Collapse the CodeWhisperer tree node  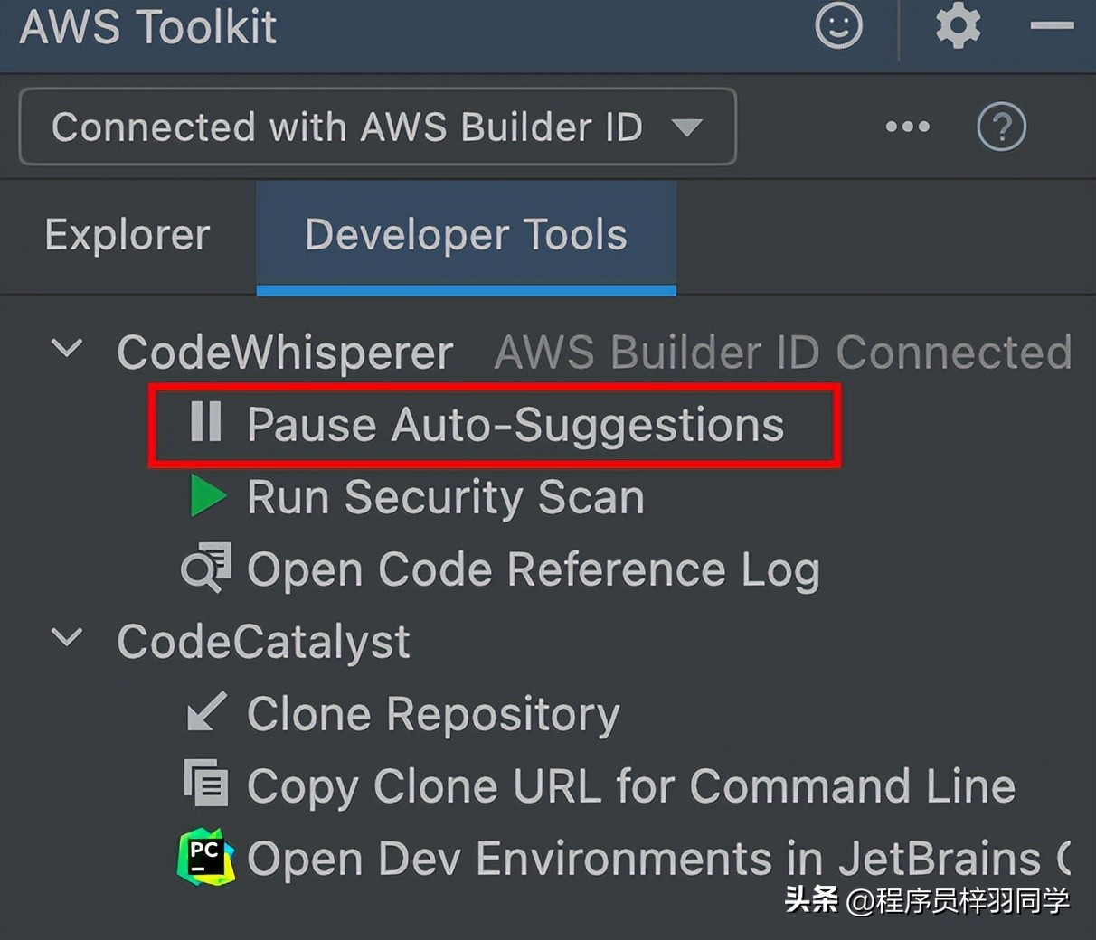point(68,348)
